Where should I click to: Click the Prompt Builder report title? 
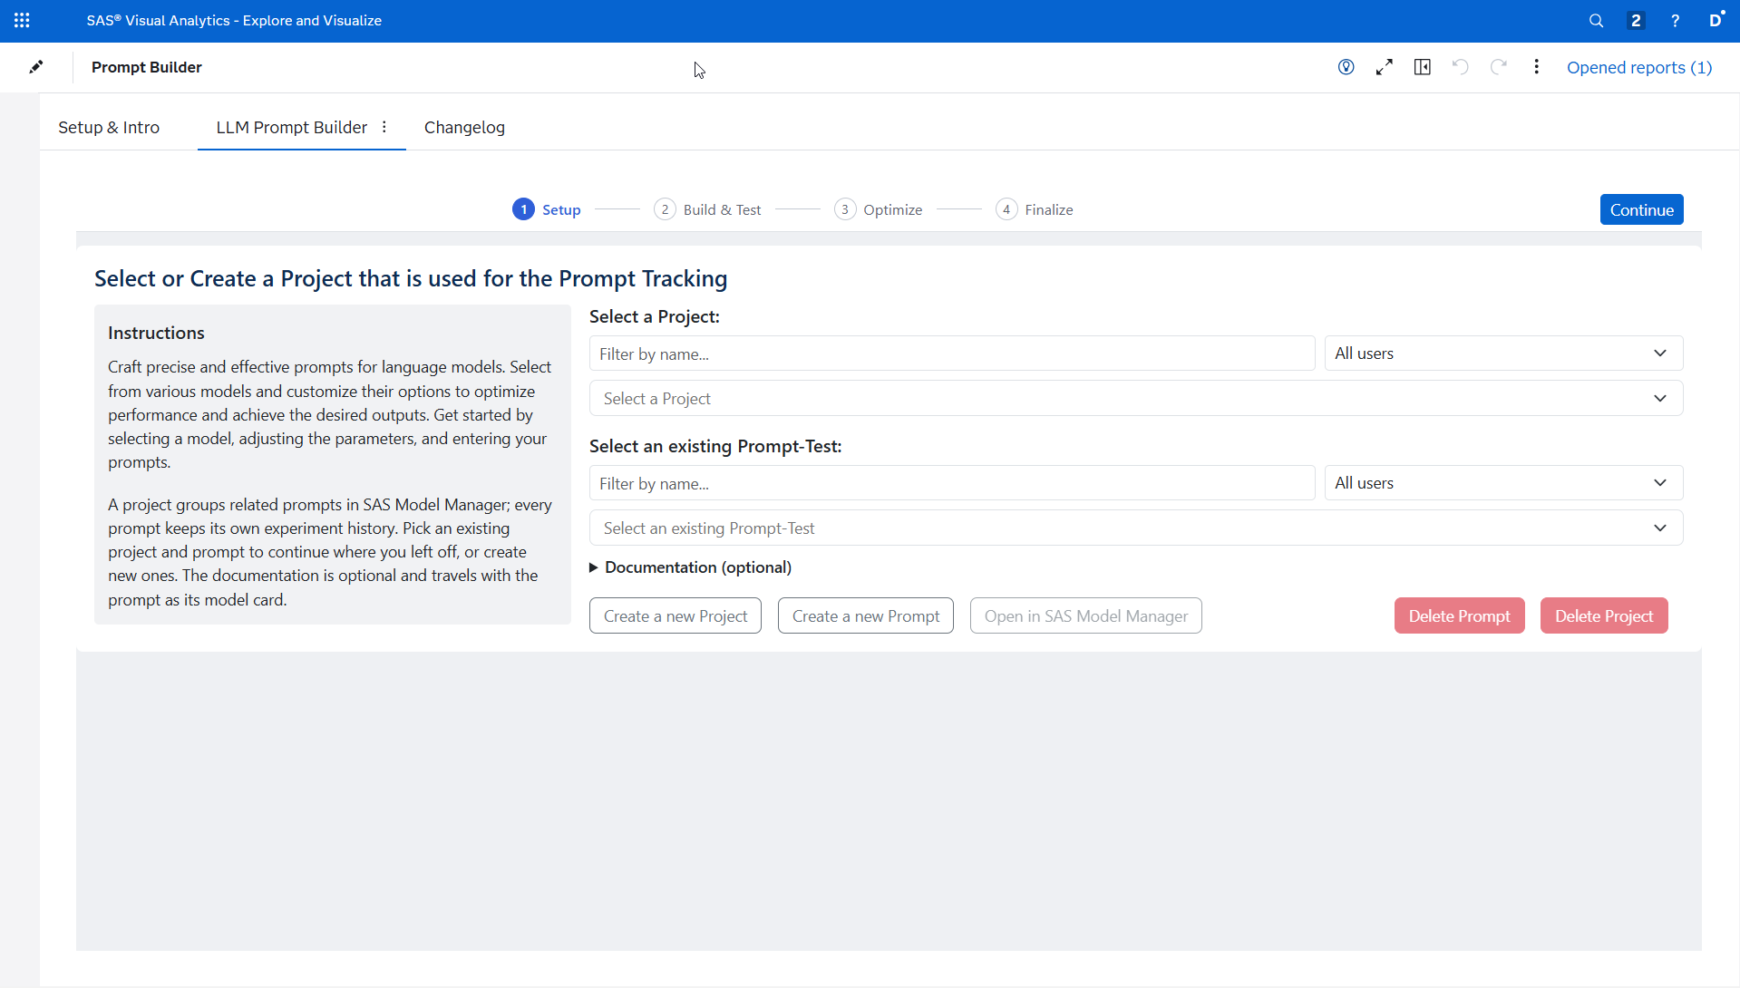click(x=147, y=67)
